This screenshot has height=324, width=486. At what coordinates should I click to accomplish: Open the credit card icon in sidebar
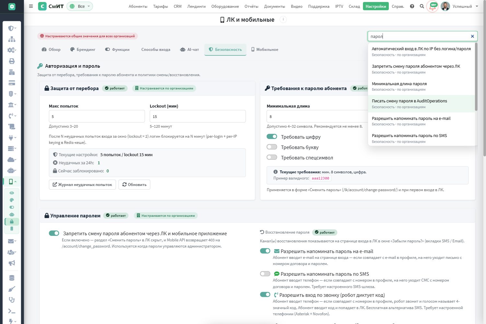[12, 83]
